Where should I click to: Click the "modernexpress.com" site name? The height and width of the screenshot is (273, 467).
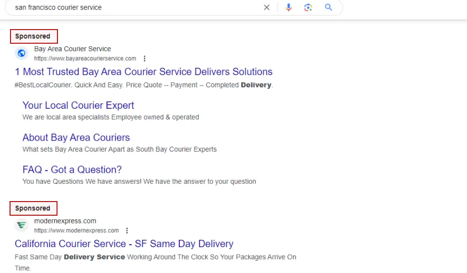(65, 221)
